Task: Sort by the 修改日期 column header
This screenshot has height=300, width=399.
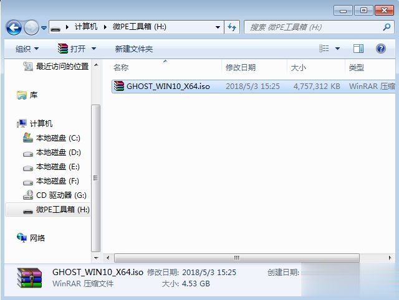Action: [x=241, y=68]
